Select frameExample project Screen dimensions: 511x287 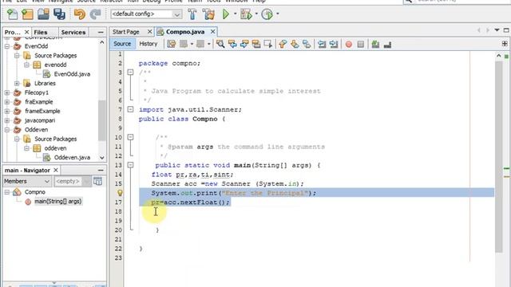[x=42, y=112]
